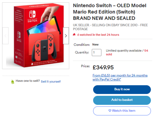Focus the Quantity input field
153x117 pixels.
pyautogui.click(x=97, y=53)
